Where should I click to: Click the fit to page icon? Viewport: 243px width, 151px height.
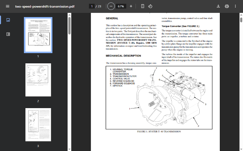click(x=142, y=6)
